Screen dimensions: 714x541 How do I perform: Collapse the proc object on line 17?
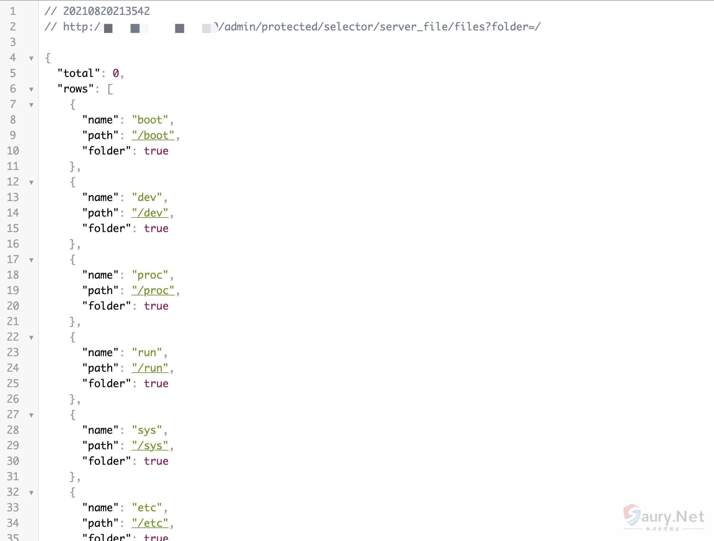coord(31,260)
